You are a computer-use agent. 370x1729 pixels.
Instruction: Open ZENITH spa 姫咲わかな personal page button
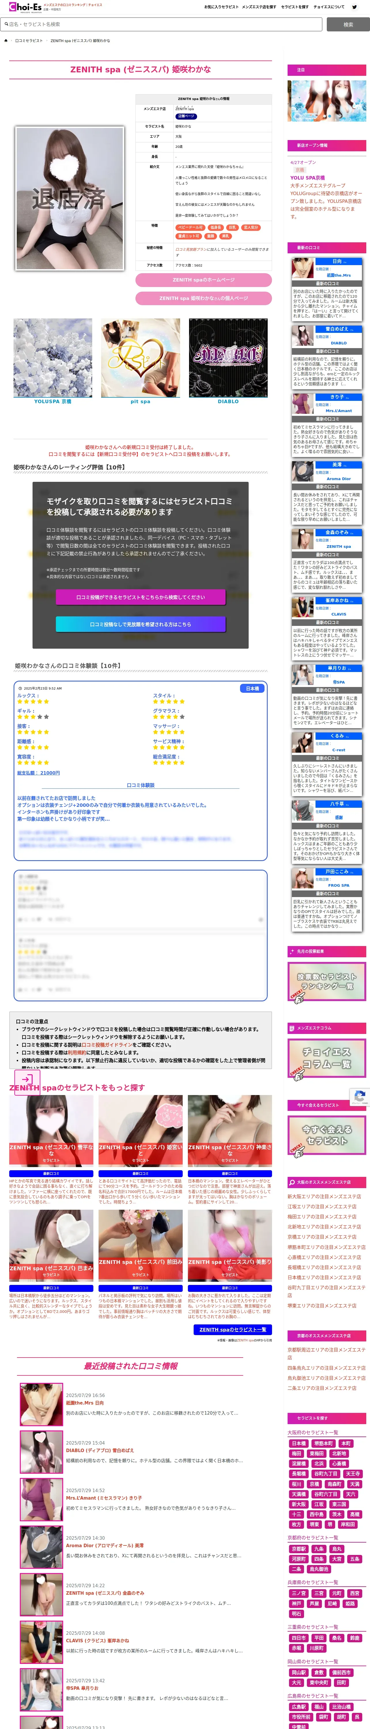(203, 298)
